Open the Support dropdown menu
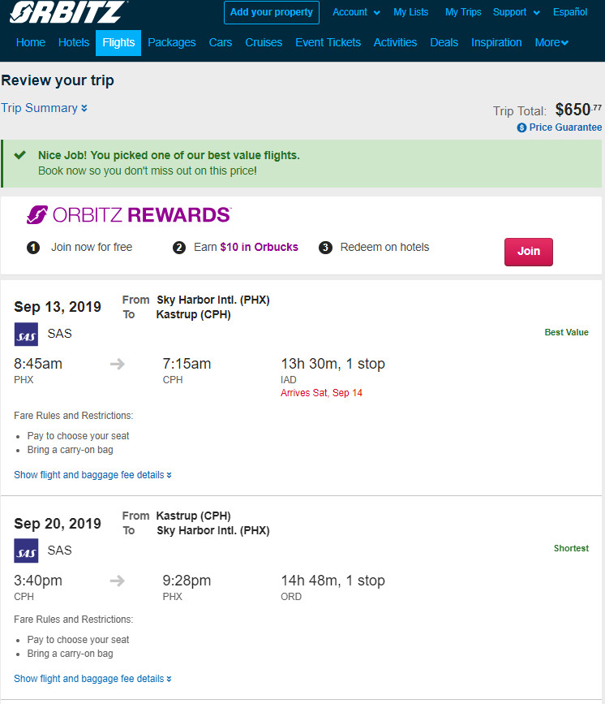This screenshot has width=605, height=704. tap(517, 12)
